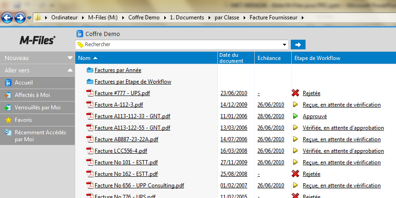396x198 pixels.
Task: Click date 23/06/2010 for Facture #777
Action: click(x=234, y=93)
